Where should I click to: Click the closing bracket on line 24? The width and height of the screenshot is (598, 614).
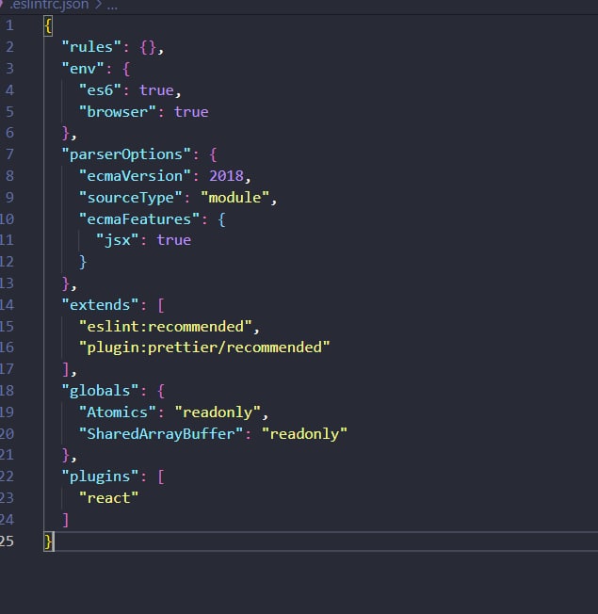point(66,520)
